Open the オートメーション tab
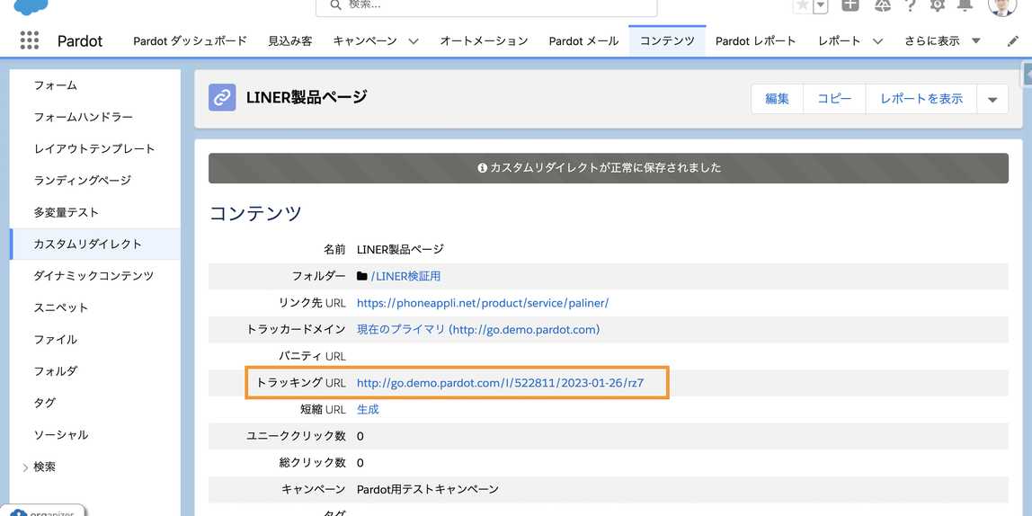This screenshot has height=516, width=1032. point(484,40)
